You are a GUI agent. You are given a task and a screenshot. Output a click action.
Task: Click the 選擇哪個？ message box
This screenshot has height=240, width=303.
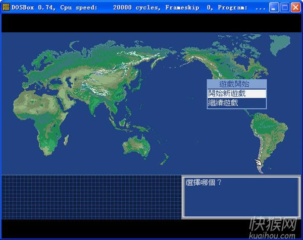pyautogui.click(x=241, y=197)
